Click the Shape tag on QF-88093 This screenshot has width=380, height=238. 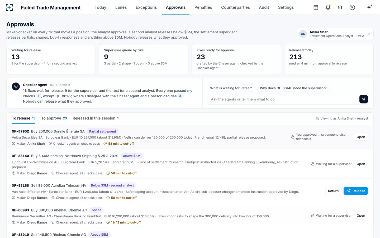click(x=96, y=210)
